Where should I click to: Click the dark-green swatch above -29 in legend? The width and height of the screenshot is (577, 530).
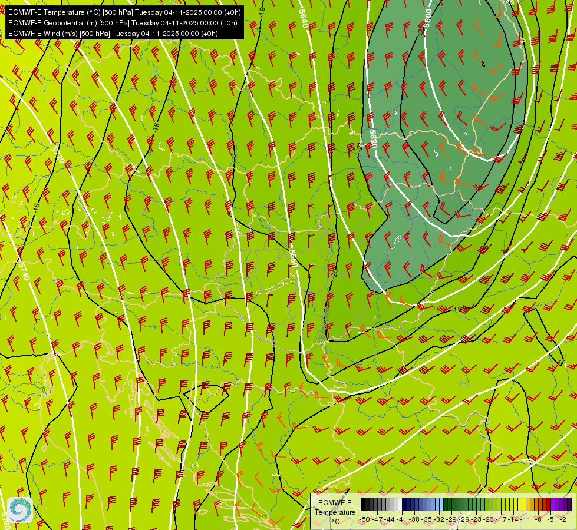(x=446, y=504)
